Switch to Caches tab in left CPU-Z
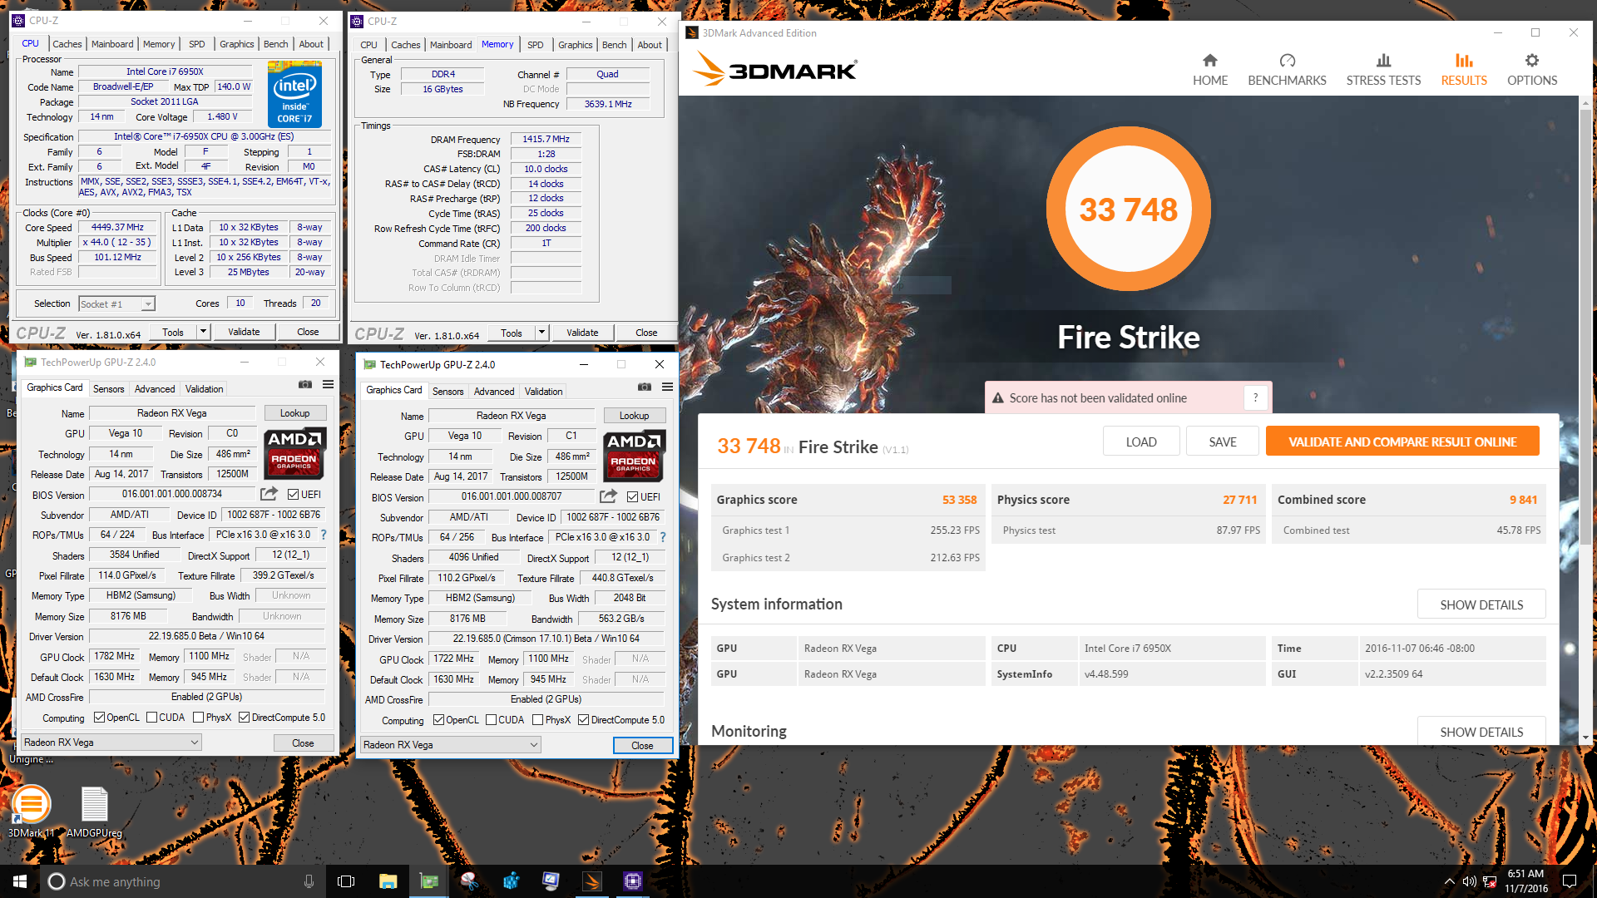Screen dimensions: 1597x898 [67, 43]
